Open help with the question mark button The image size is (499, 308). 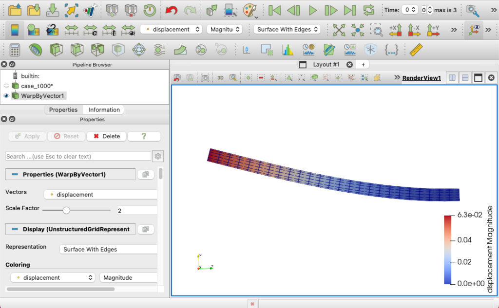pyautogui.click(x=144, y=136)
